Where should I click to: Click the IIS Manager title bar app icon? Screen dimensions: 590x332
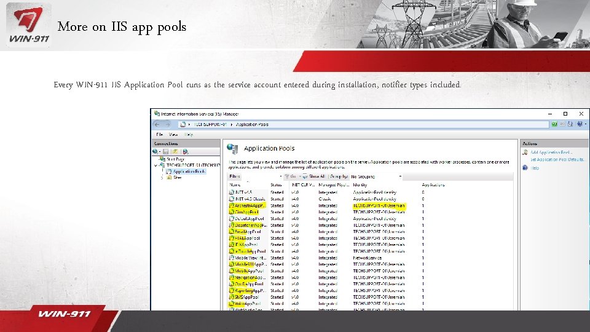click(x=157, y=114)
